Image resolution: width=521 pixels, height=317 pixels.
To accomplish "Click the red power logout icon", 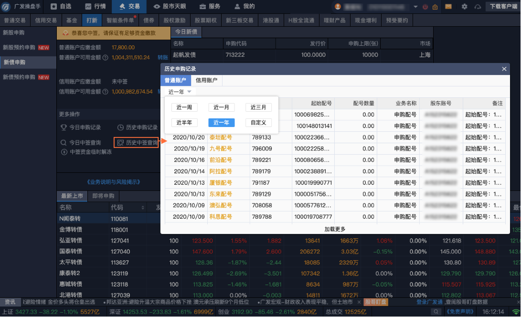I will click(x=425, y=7).
